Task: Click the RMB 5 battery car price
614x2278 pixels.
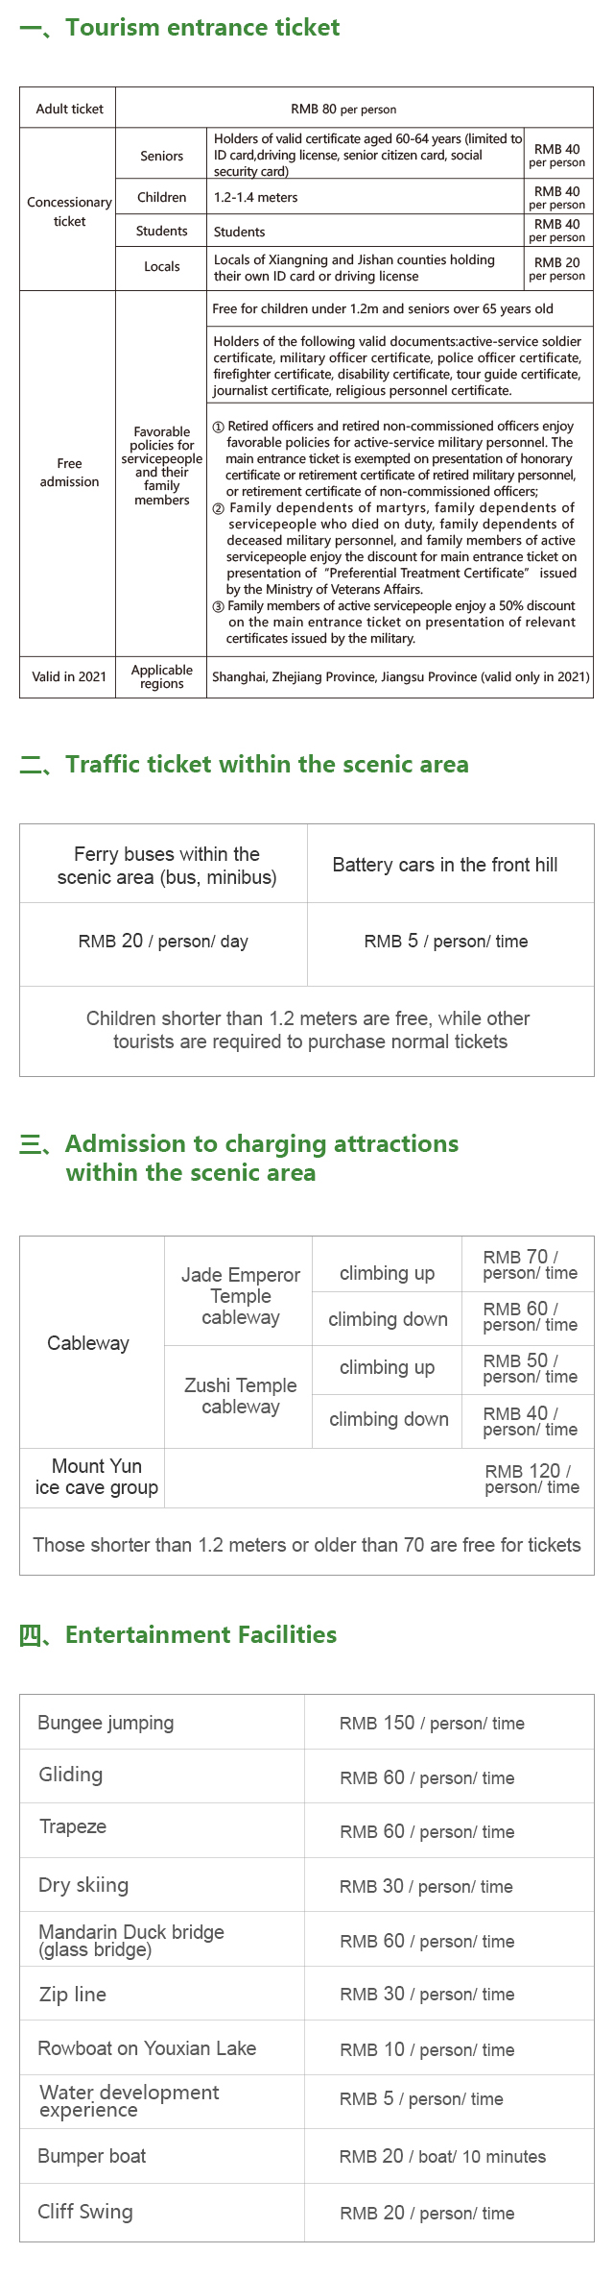Action: (x=446, y=942)
